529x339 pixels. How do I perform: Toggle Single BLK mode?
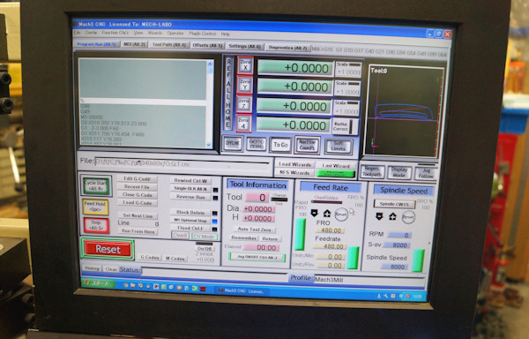(190, 188)
